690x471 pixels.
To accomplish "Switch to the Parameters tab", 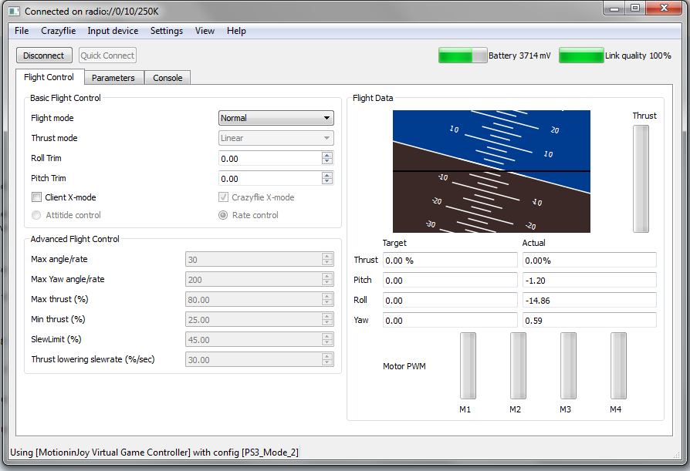I will pos(113,78).
